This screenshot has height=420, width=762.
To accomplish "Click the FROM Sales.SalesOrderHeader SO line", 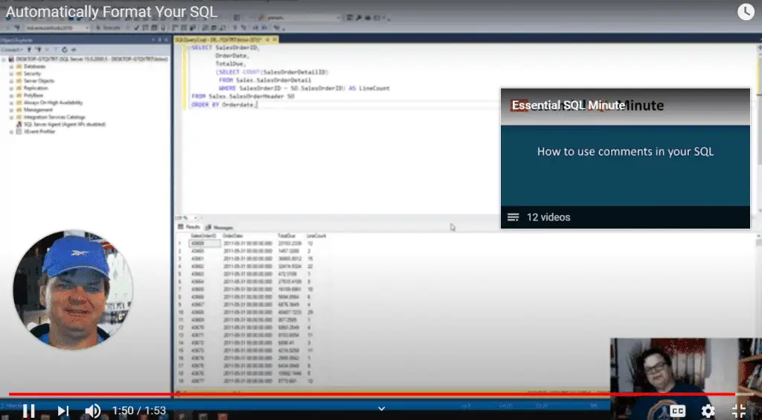I will [243, 97].
